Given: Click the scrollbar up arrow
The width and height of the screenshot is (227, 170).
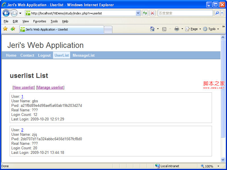Looking at the screenshot, I should coord(223,37).
